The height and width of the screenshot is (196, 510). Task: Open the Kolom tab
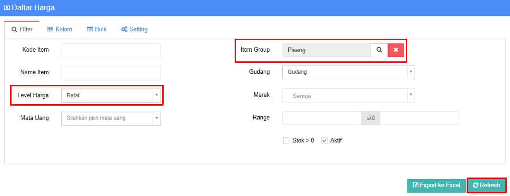[x=60, y=29]
